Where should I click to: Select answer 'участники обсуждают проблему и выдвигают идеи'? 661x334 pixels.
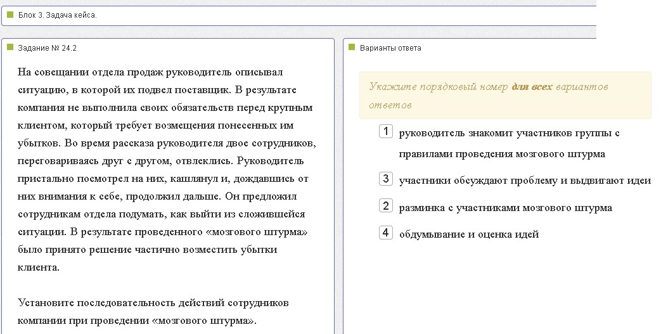click(x=525, y=181)
